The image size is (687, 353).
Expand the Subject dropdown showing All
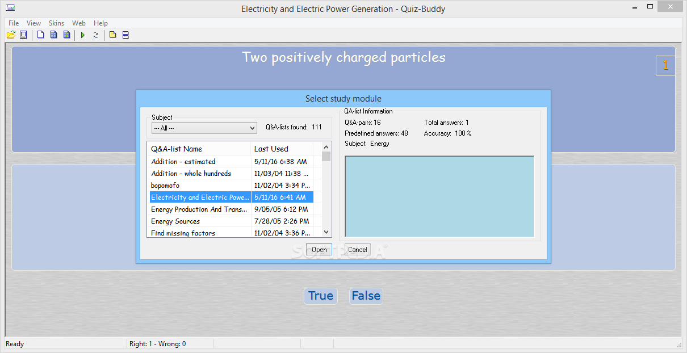pyautogui.click(x=204, y=128)
